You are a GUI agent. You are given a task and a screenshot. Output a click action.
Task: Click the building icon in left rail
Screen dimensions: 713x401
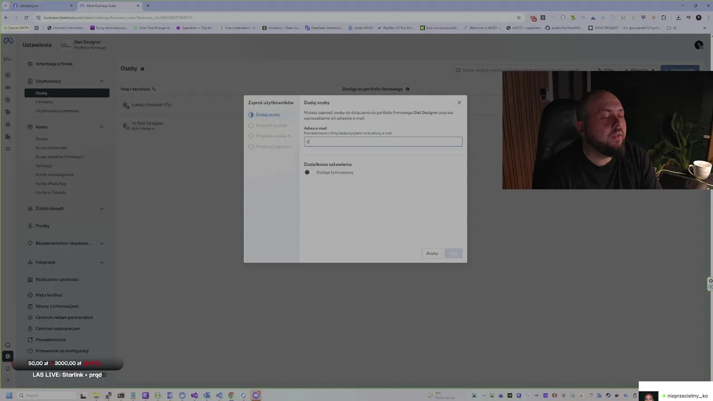pos(8,136)
